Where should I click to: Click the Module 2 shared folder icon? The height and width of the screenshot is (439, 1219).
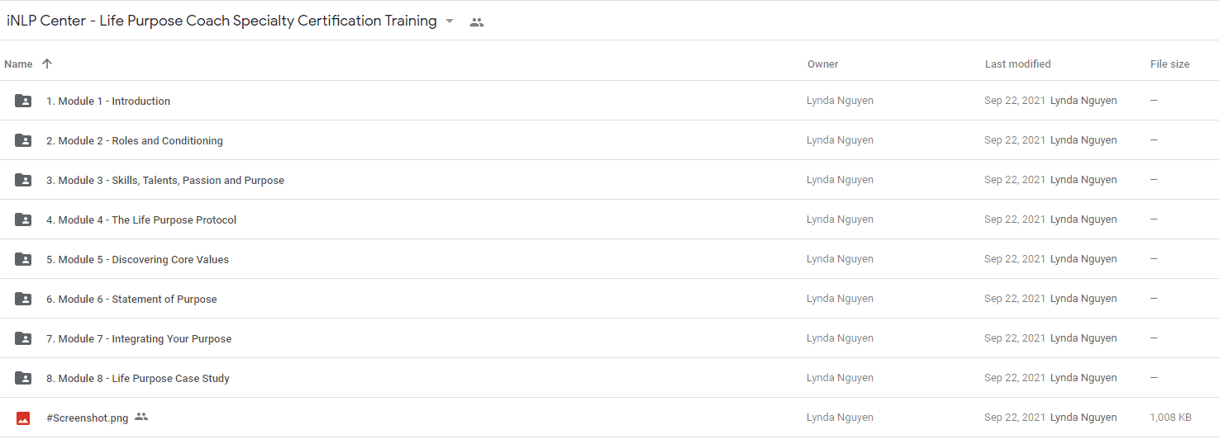(23, 140)
